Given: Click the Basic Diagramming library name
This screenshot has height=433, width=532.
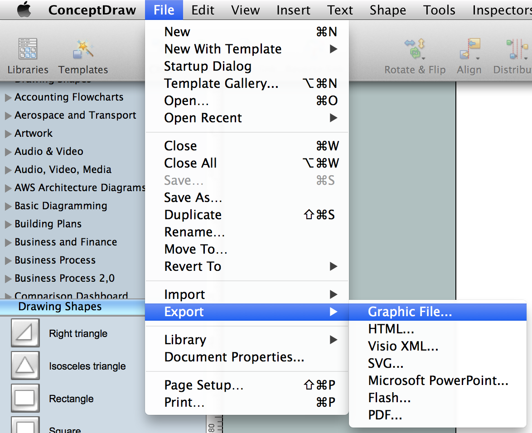Looking at the screenshot, I should 61,206.
